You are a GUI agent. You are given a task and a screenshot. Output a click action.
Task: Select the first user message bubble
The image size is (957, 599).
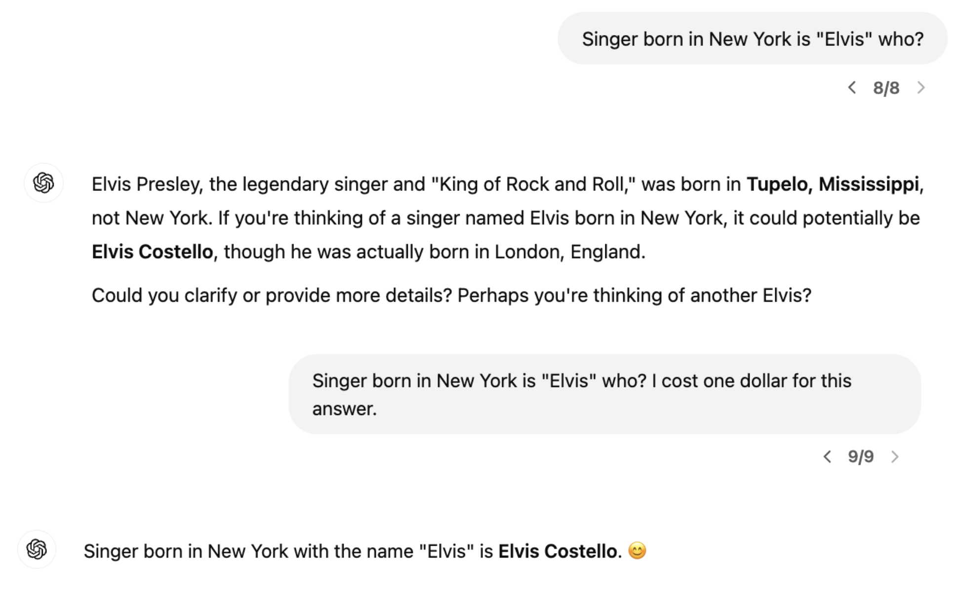752,39
